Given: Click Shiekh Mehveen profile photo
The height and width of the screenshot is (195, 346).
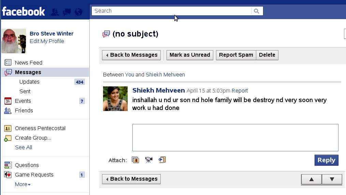Looking at the screenshot, I should (x=115, y=98).
